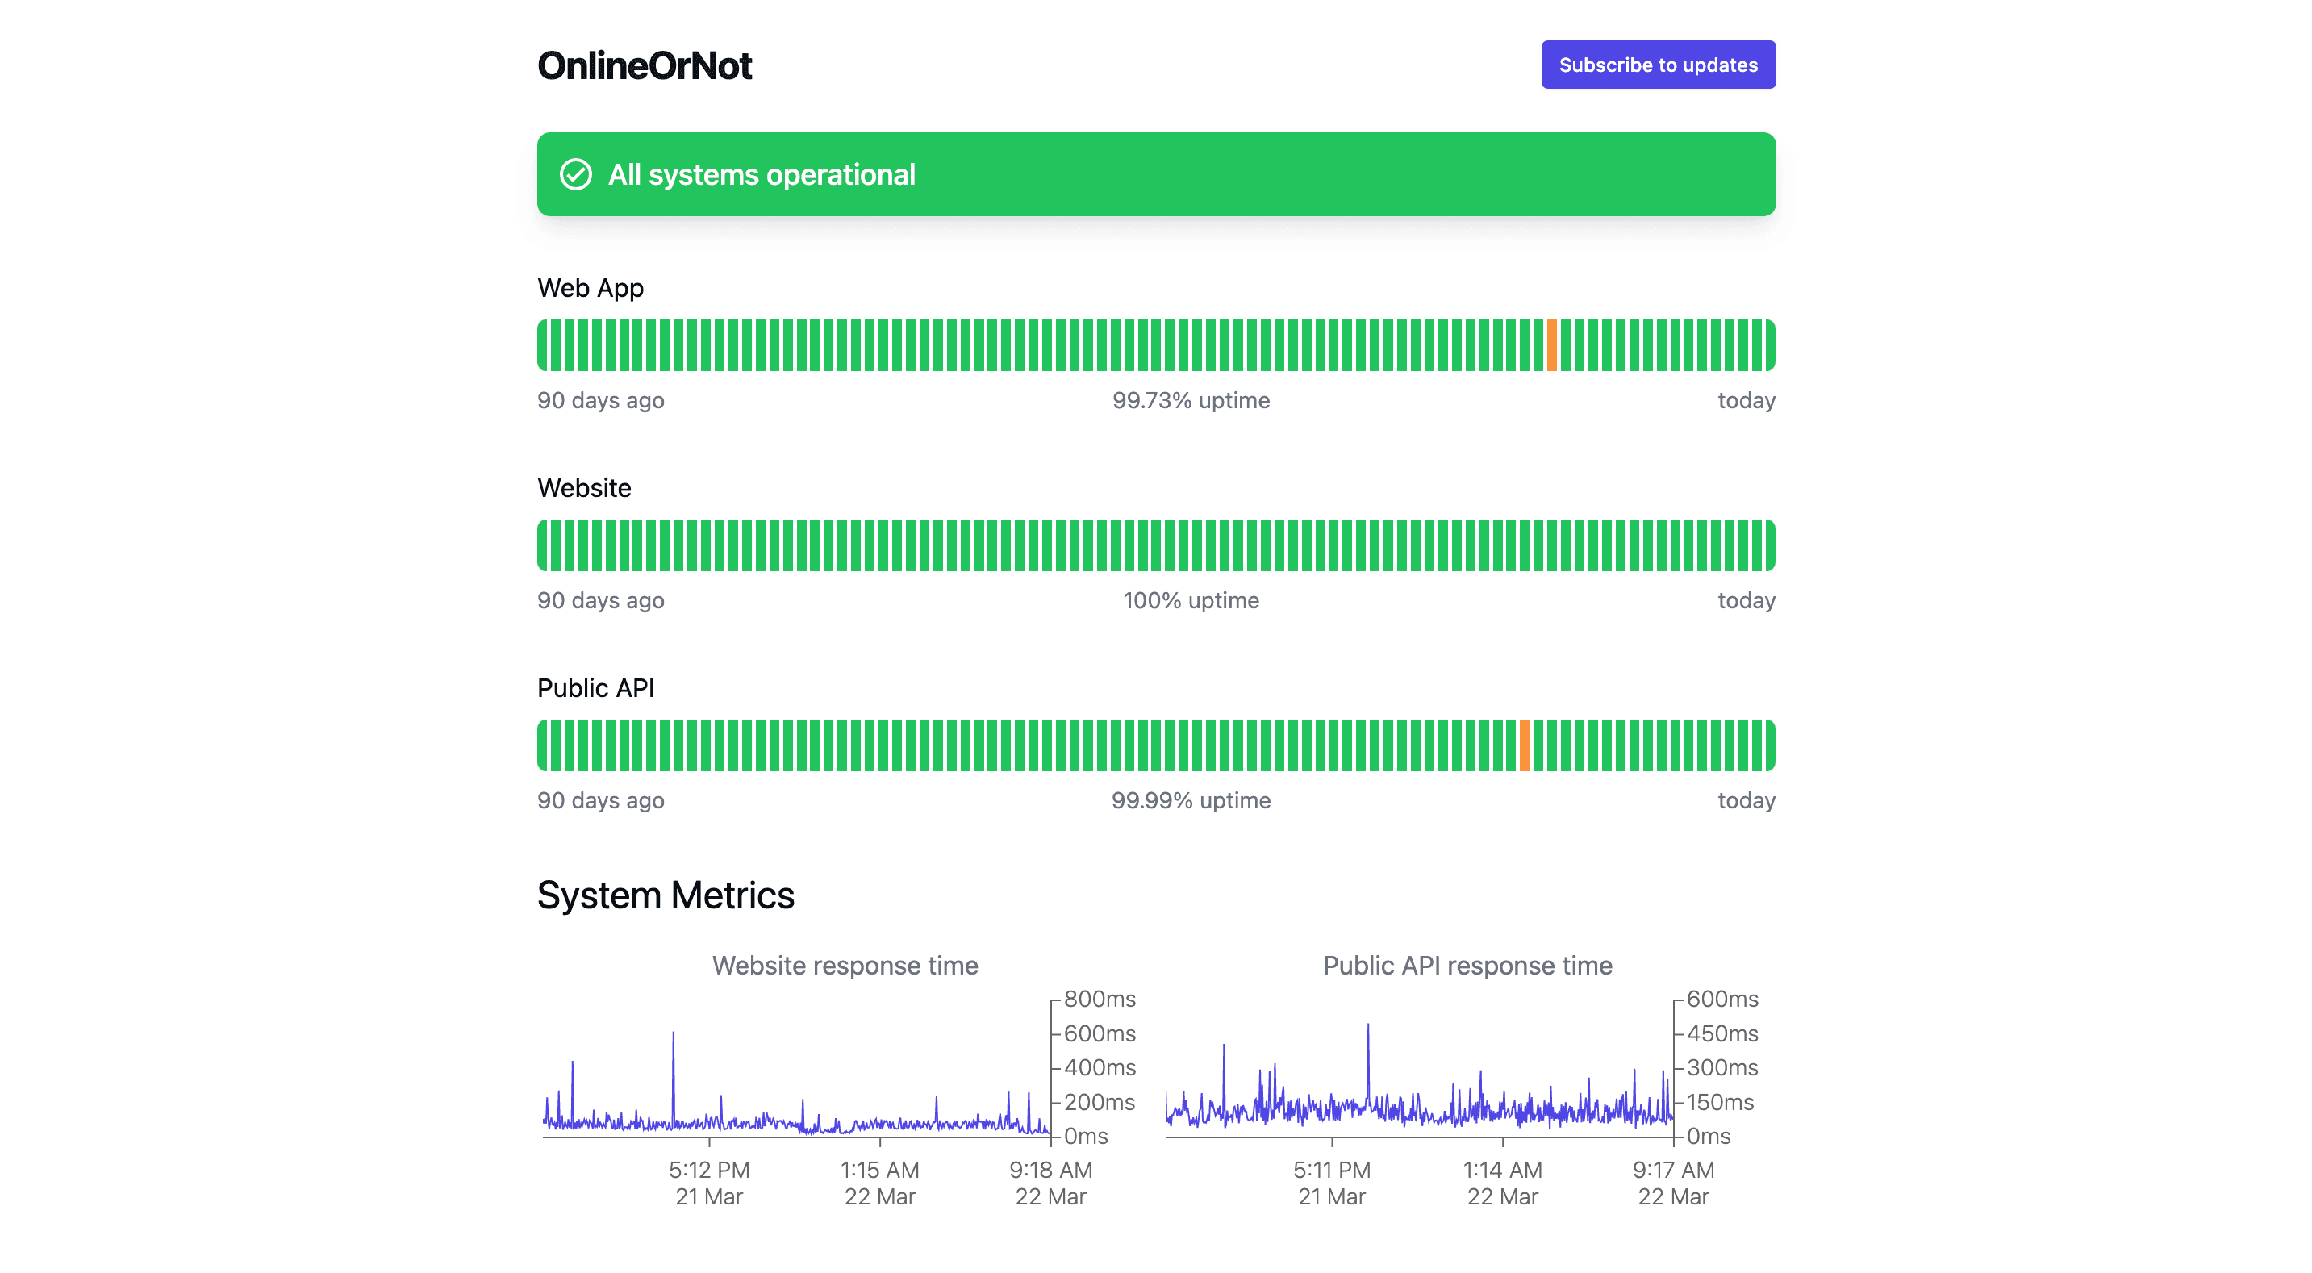
Task: Click the 'today' label under Public API
Action: coord(1746,801)
